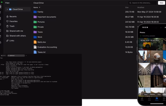The width and height of the screenshot is (166, 106).
Task: Switch phone photos view to Months
Action: point(153,94)
